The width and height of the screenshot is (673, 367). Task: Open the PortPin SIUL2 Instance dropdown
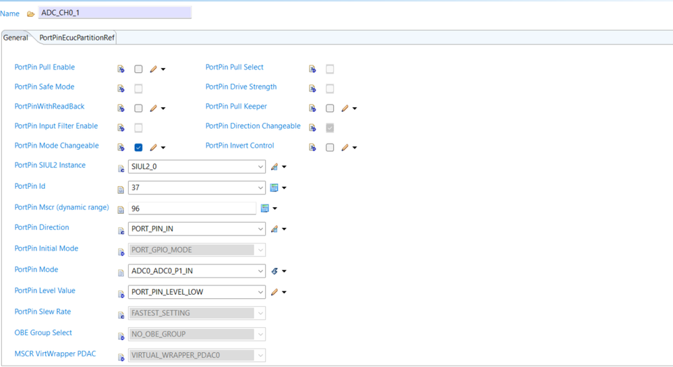point(260,167)
